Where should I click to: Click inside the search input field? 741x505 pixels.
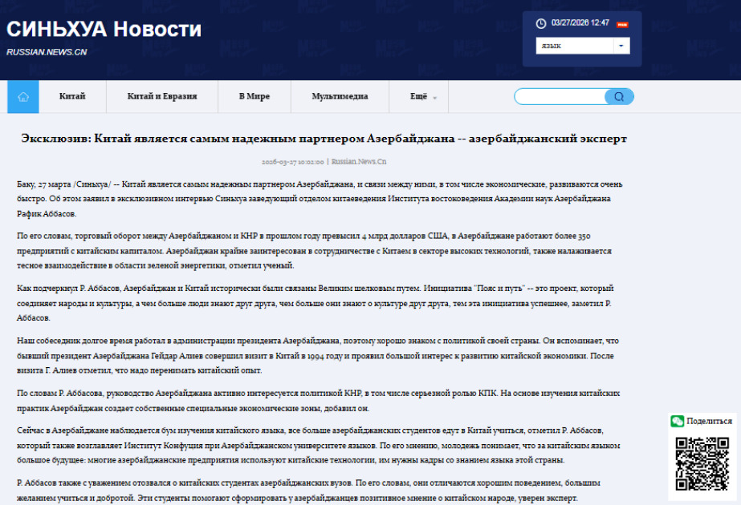pos(562,96)
